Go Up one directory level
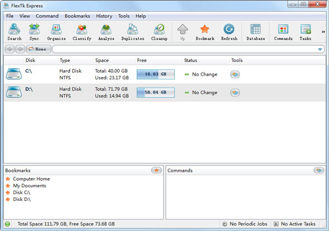The height and width of the screenshot is (231, 329). (183, 32)
